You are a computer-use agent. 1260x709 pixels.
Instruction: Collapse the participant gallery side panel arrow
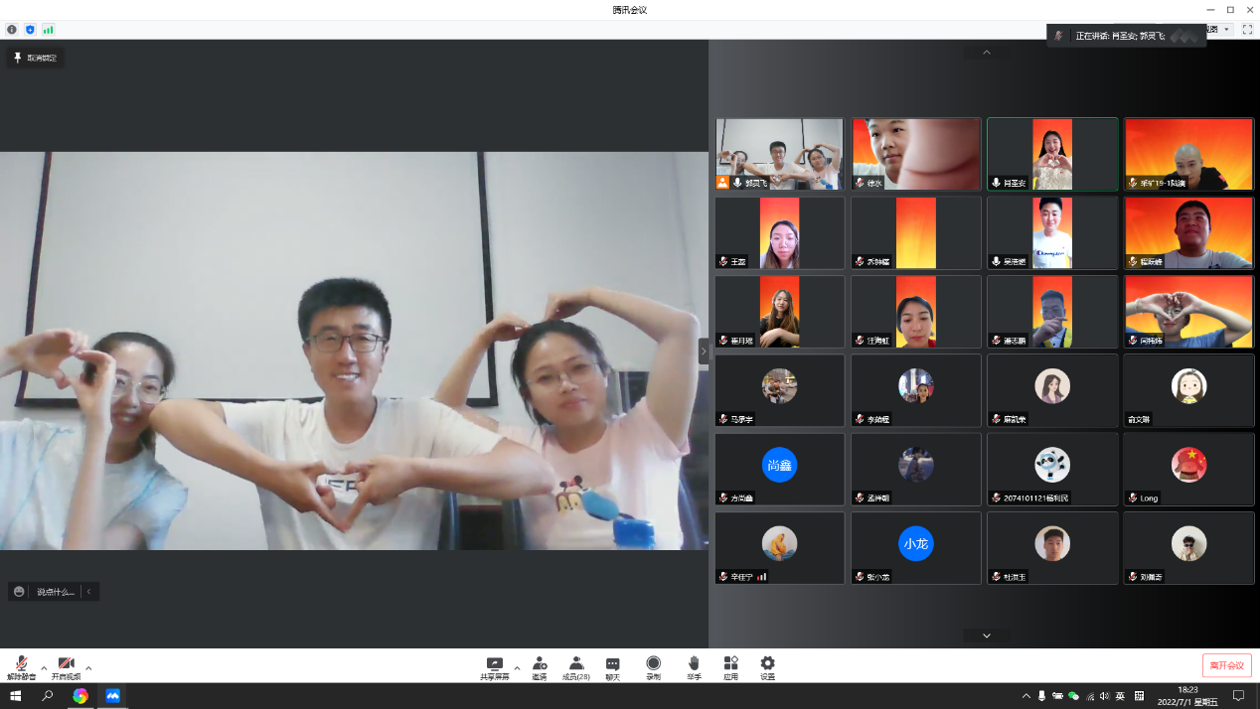point(704,351)
